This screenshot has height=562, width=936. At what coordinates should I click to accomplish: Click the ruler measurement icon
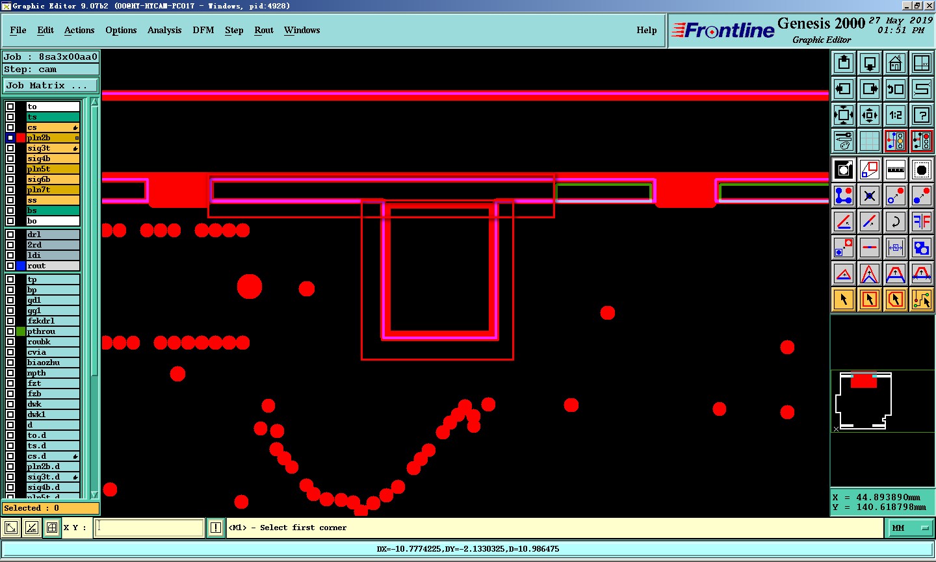[x=895, y=170]
